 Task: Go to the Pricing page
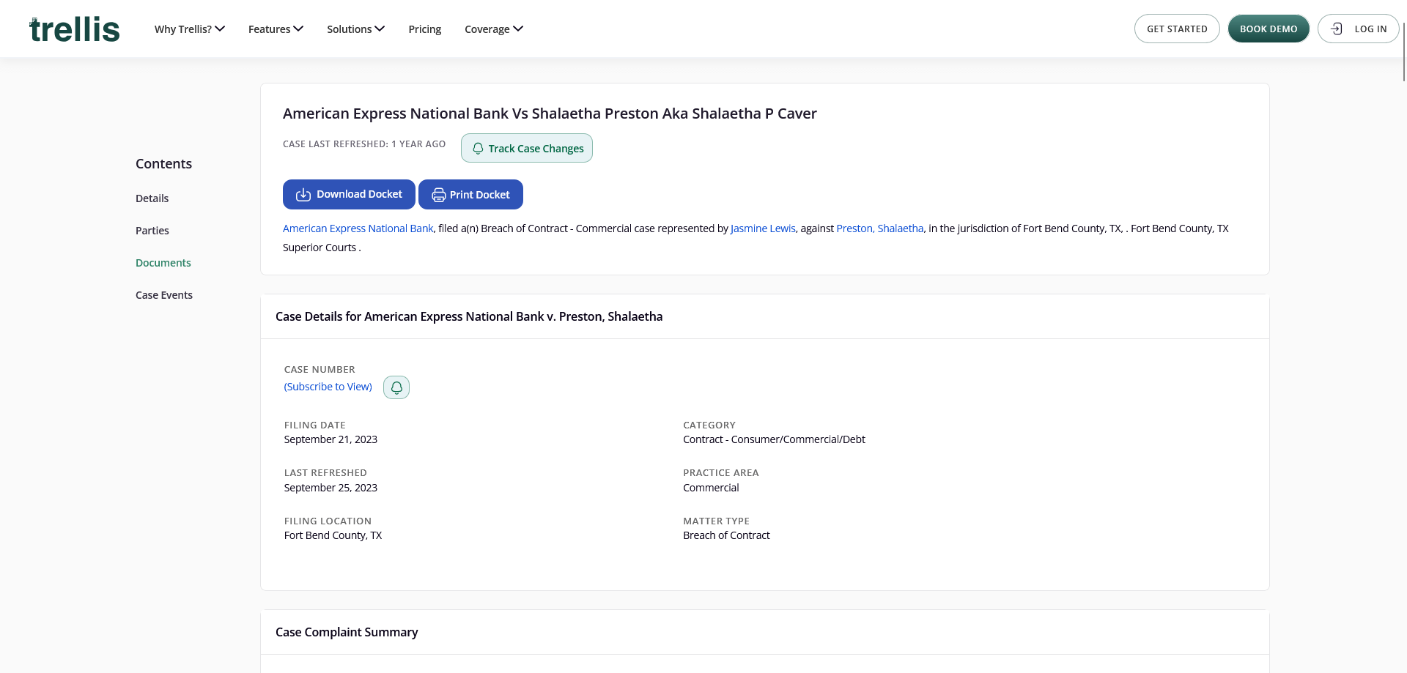pos(425,29)
